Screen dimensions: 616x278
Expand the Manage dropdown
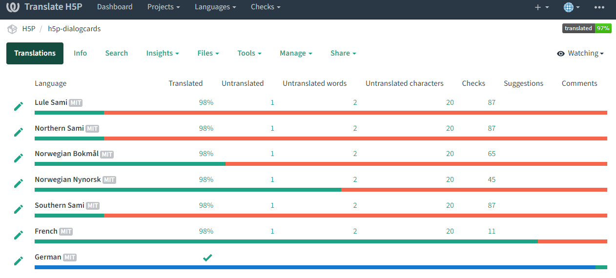tap(296, 53)
